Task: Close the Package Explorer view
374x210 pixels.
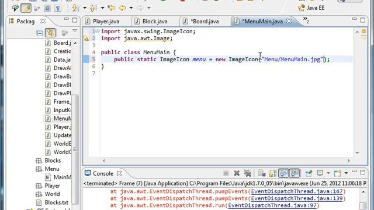Action: (43, 21)
